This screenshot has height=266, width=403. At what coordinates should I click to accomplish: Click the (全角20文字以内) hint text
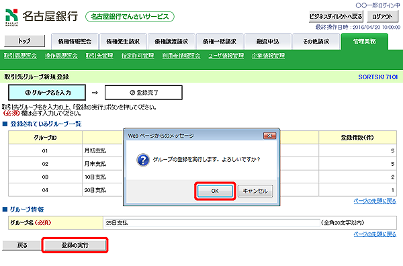(x=343, y=223)
